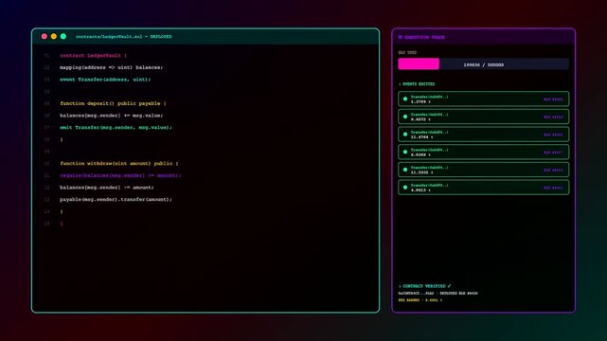Open block link on the 4.8413 event row
Viewport: 607px width, 341px height.
(553, 188)
